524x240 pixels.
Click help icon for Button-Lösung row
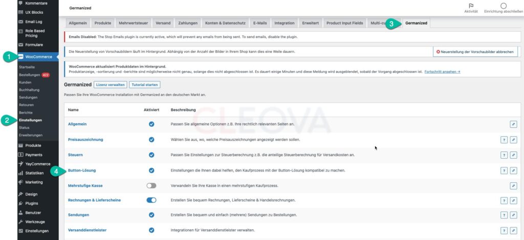[x=504, y=170]
